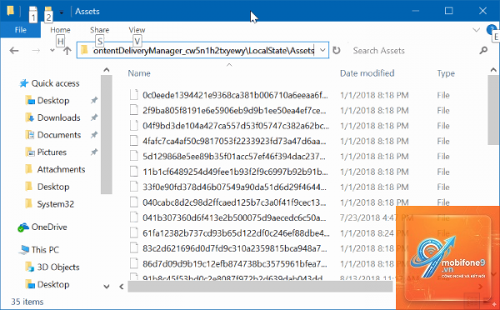Click the horizontal scrollbar thumb

[x=260, y=287]
